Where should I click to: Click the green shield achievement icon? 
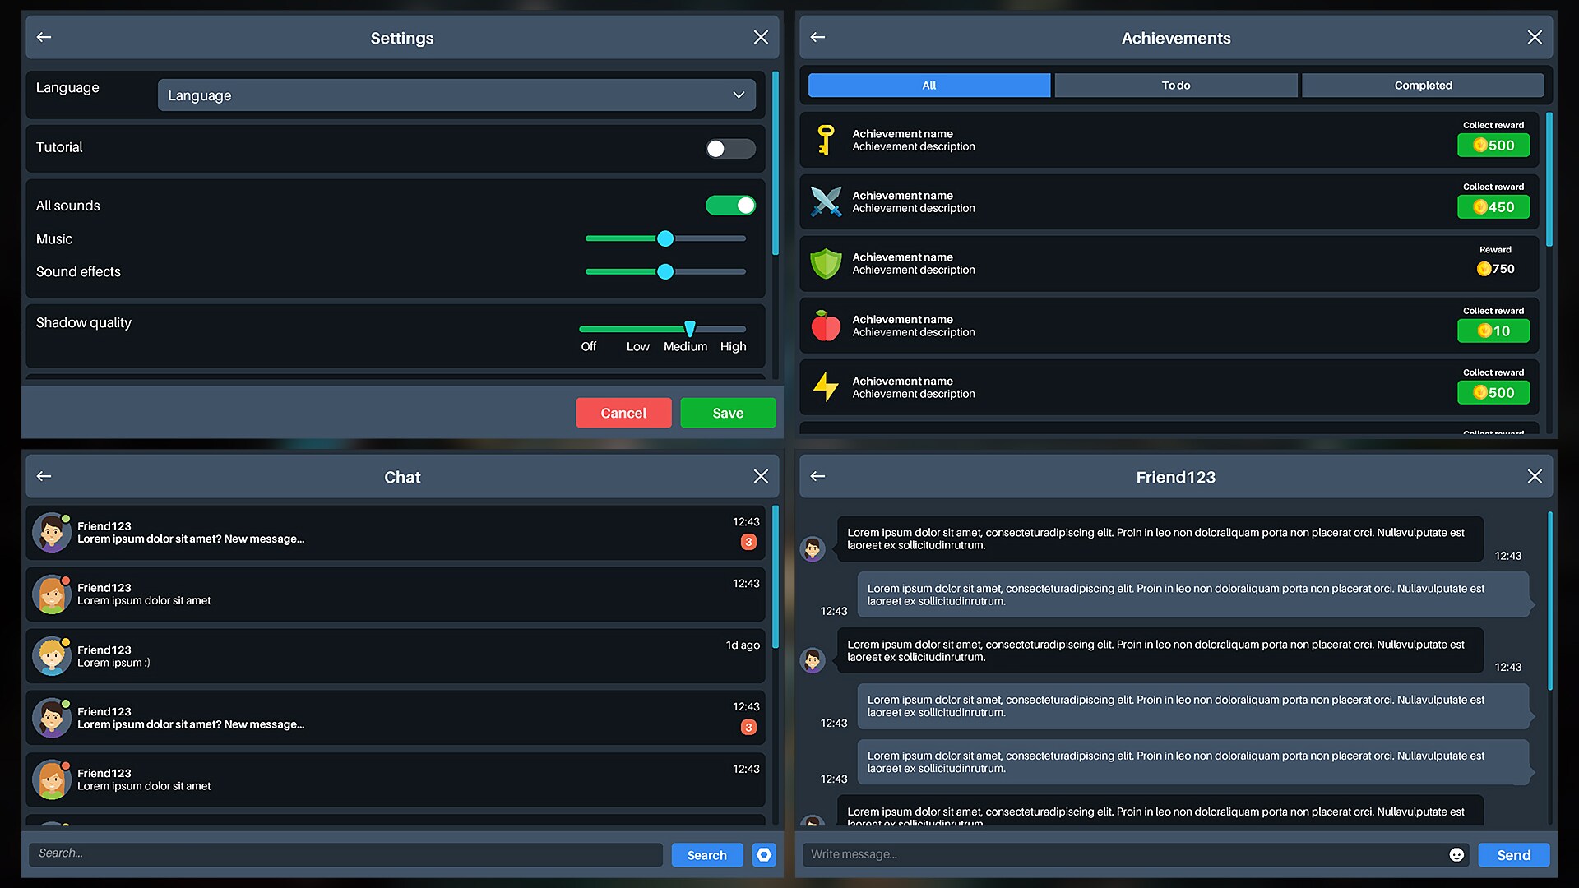(x=825, y=263)
